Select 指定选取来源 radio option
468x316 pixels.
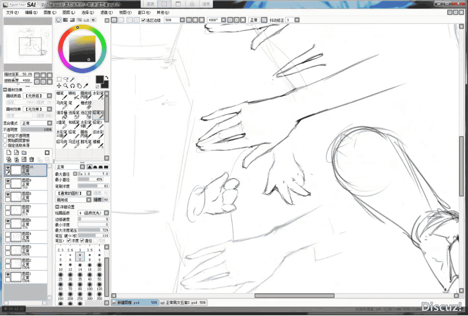tap(5, 145)
